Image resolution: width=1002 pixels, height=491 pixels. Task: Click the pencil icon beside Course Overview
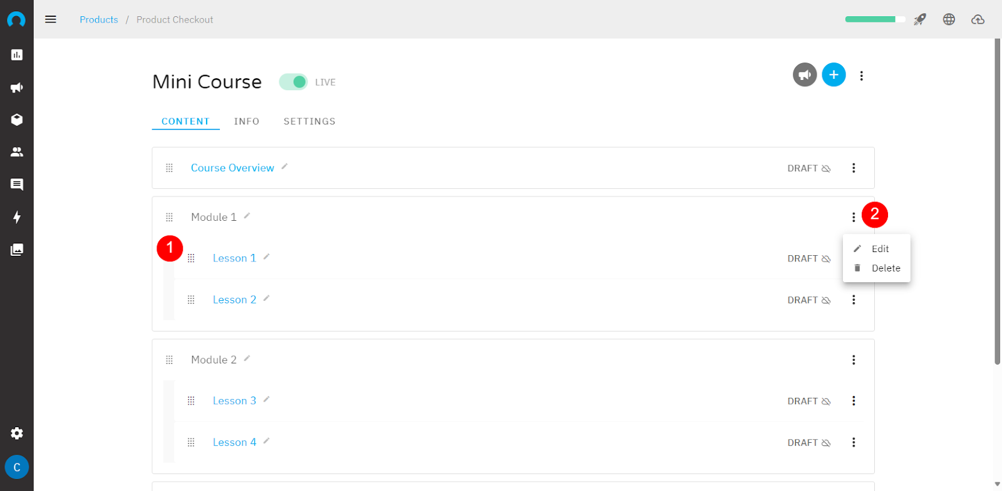pos(284,166)
